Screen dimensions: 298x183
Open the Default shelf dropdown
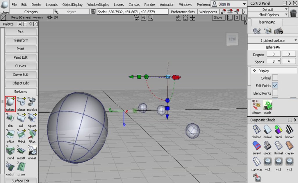coord(286,9)
